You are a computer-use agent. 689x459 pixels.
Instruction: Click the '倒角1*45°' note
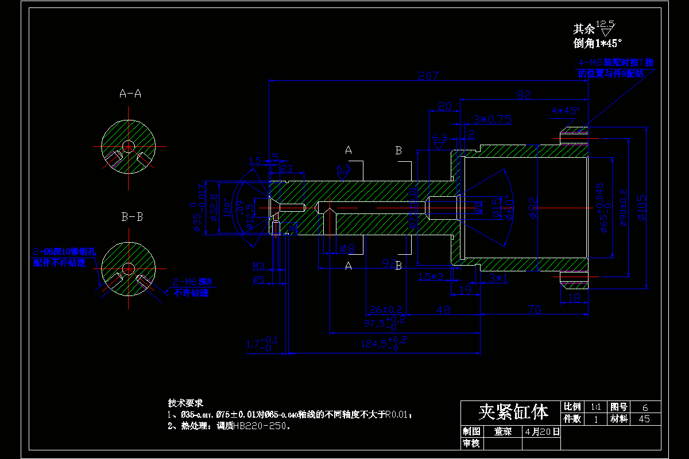[598, 43]
